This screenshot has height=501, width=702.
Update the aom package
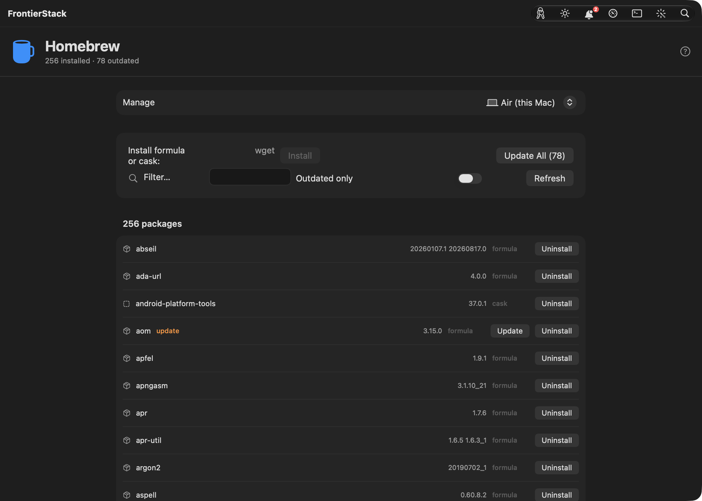tap(510, 331)
